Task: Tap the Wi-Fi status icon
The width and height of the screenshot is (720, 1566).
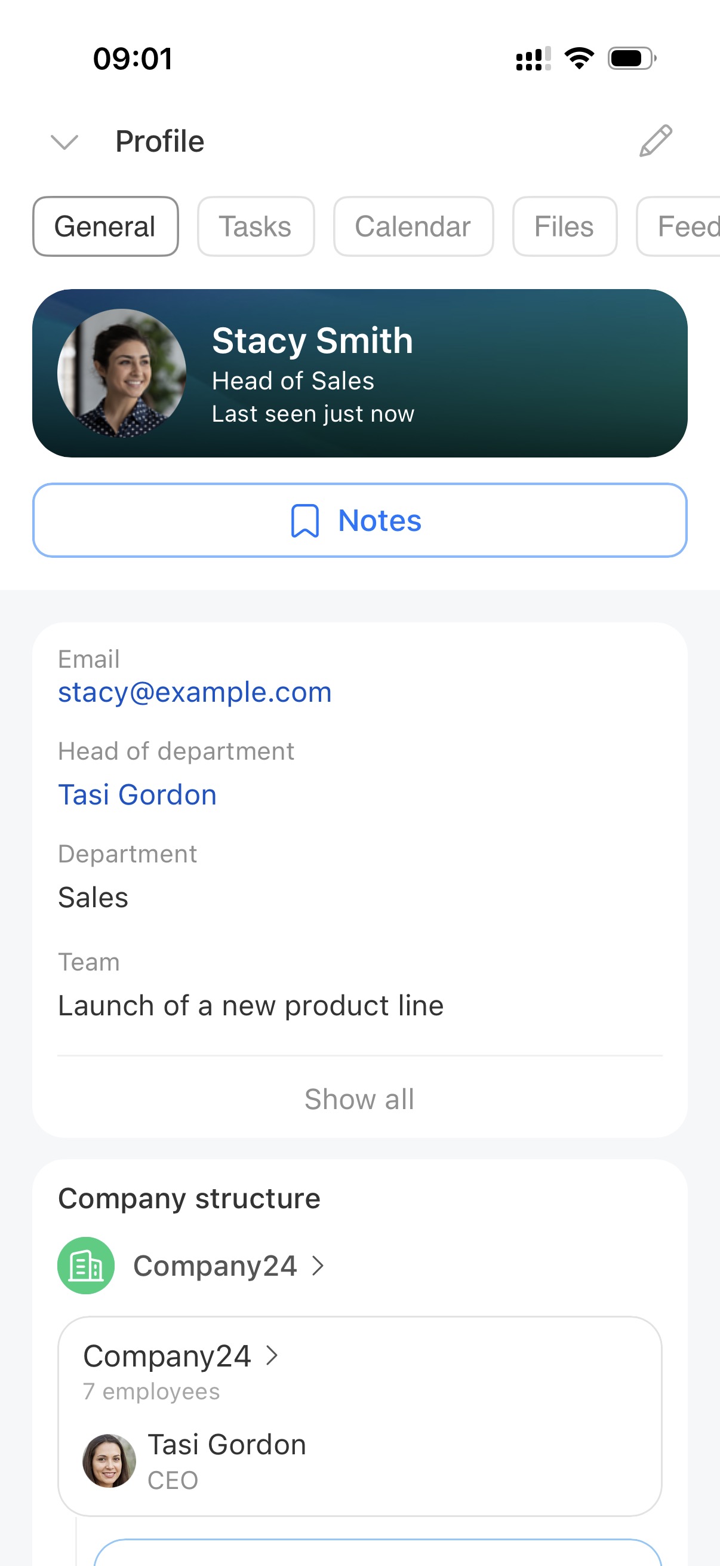Action: pyautogui.click(x=579, y=59)
